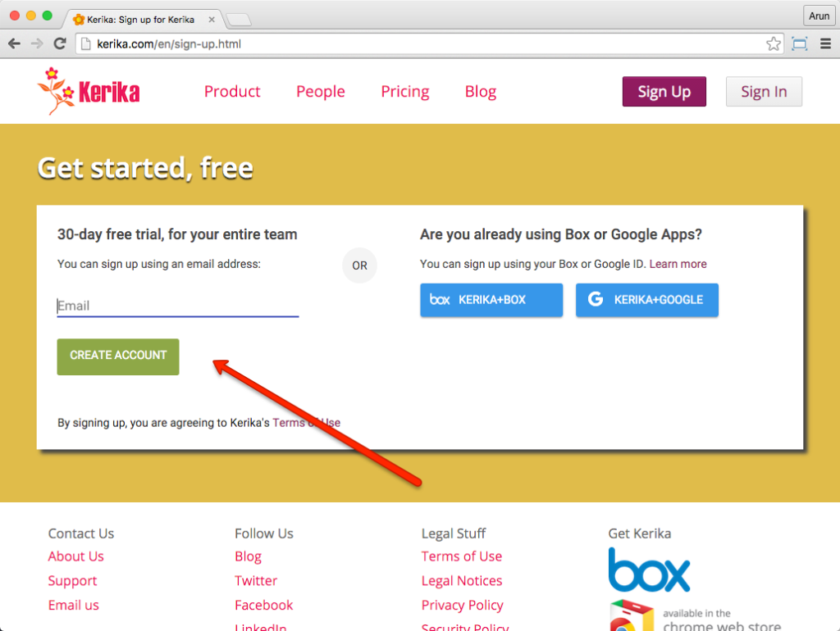Click the Email us footer link
The width and height of the screenshot is (840, 631).
pyautogui.click(x=73, y=605)
